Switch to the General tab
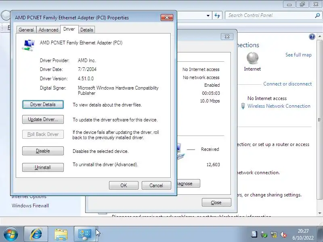This screenshot has width=323, height=242. [x=26, y=30]
